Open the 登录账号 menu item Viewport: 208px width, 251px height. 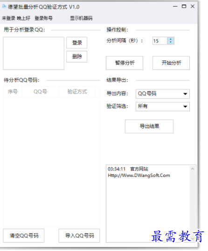pyautogui.click(x=44, y=18)
